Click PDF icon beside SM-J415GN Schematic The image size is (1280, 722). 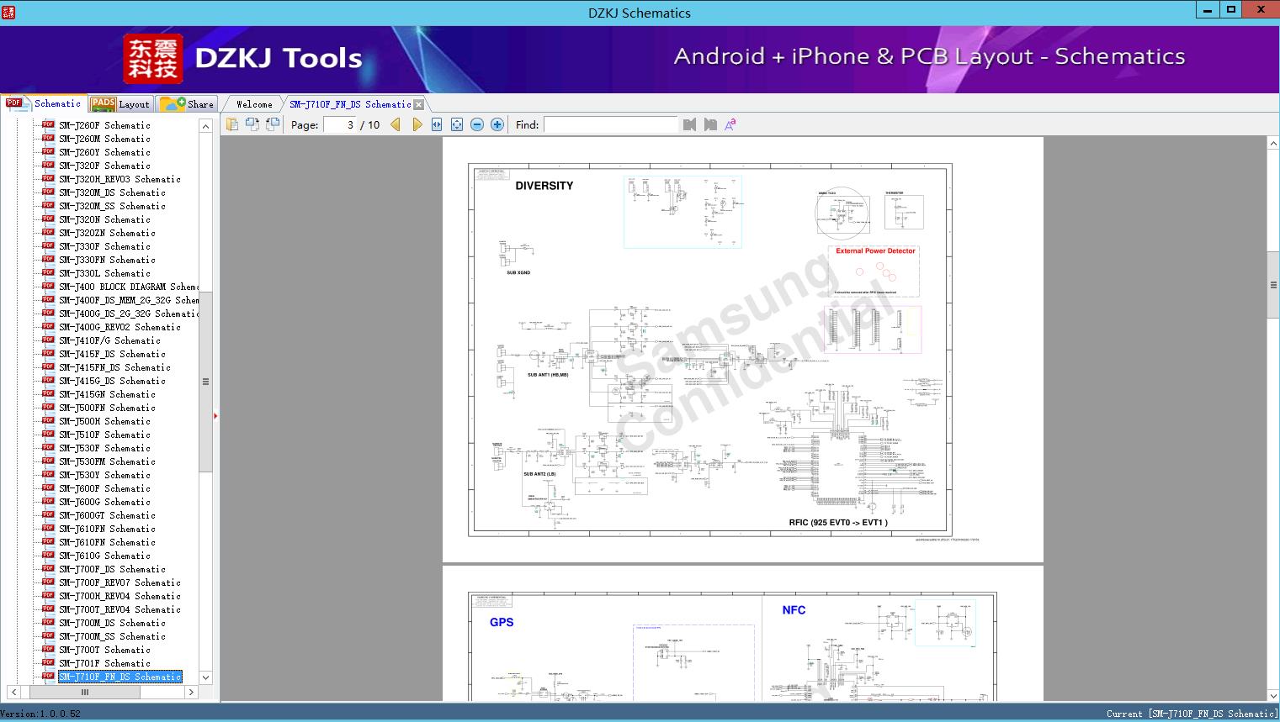[x=48, y=393]
